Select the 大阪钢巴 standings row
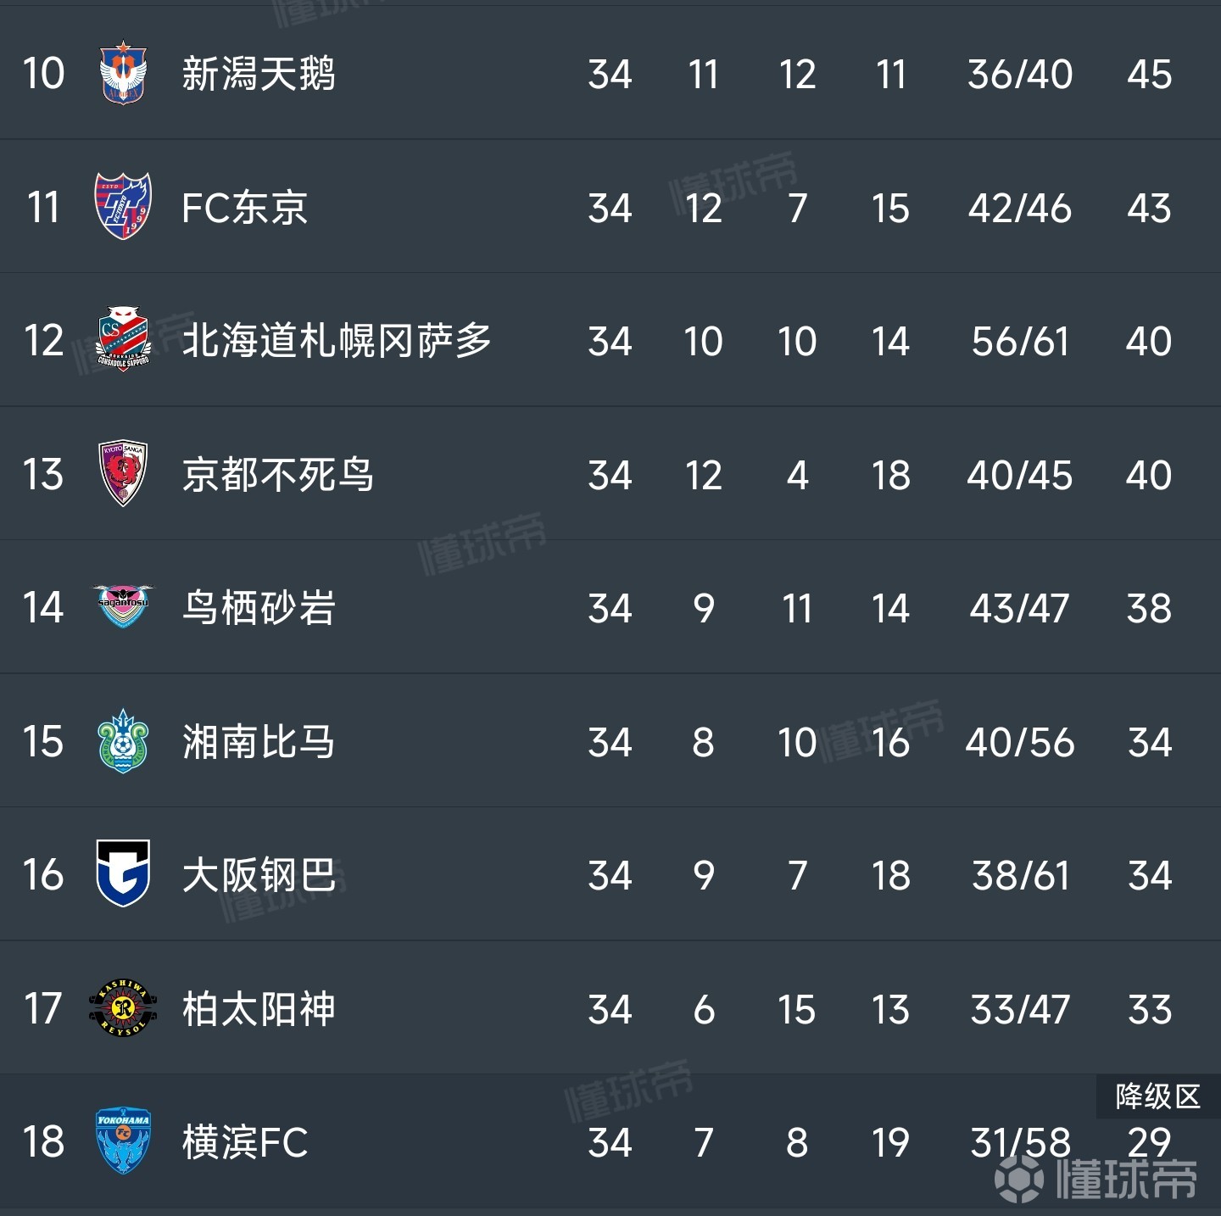This screenshot has width=1221, height=1216. (x=610, y=877)
